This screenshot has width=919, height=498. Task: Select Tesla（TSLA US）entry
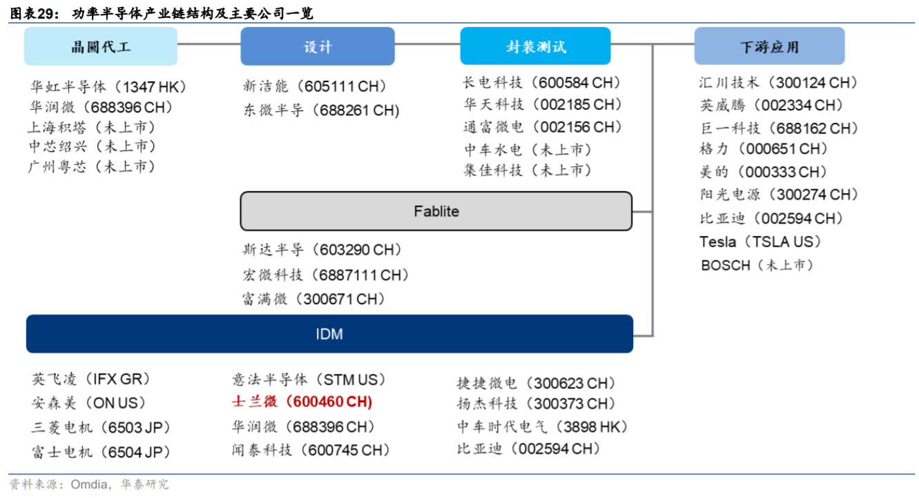pyautogui.click(x=761, y=241)
